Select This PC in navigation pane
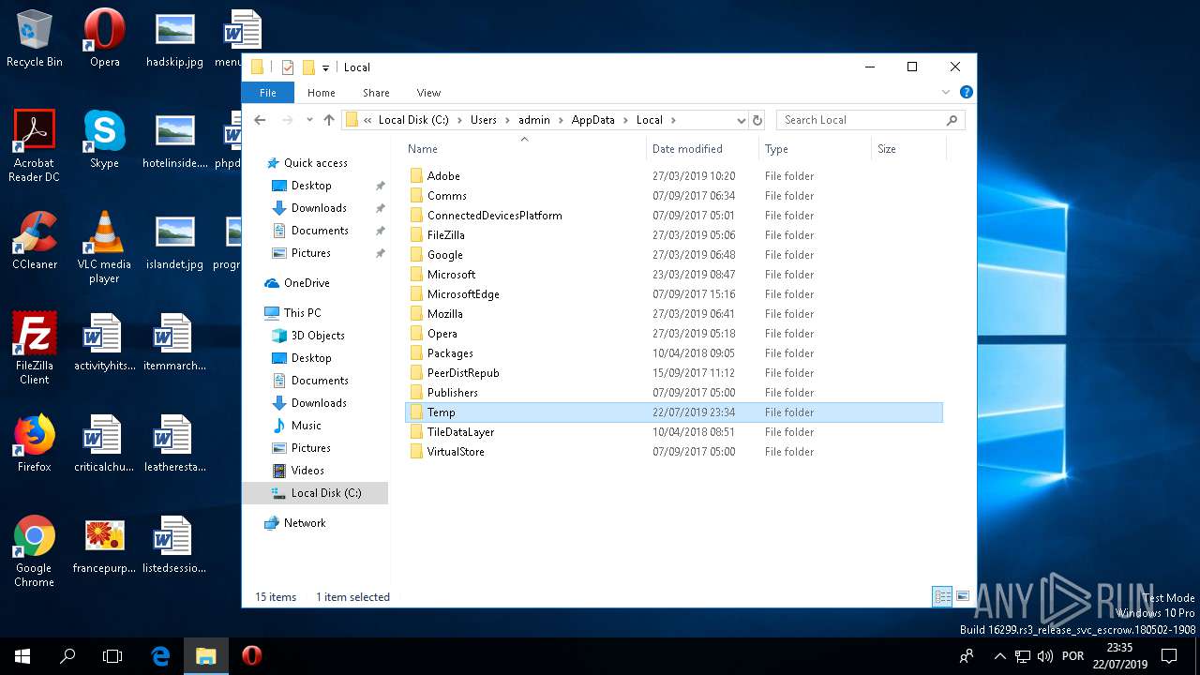The width and height of the screenshot is (1200, 675). coord(302,313)
